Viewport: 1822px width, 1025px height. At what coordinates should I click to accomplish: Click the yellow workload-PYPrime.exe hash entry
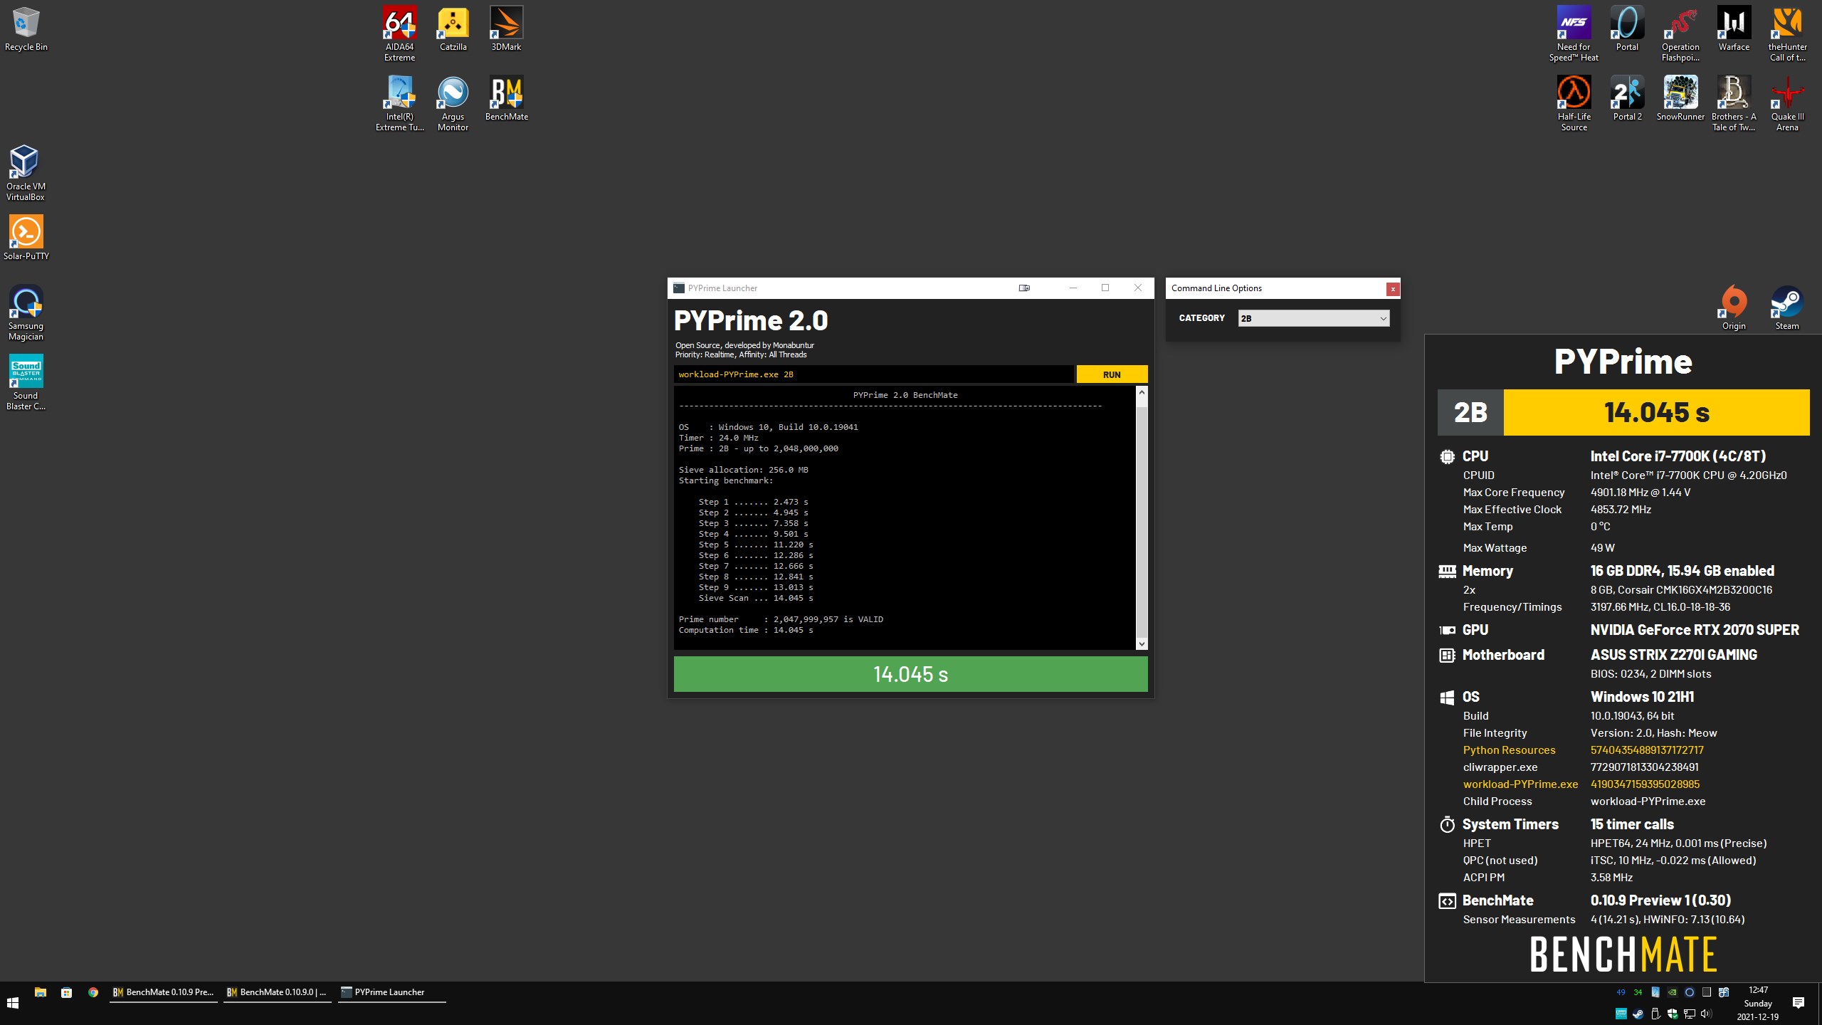[1645, 784]
